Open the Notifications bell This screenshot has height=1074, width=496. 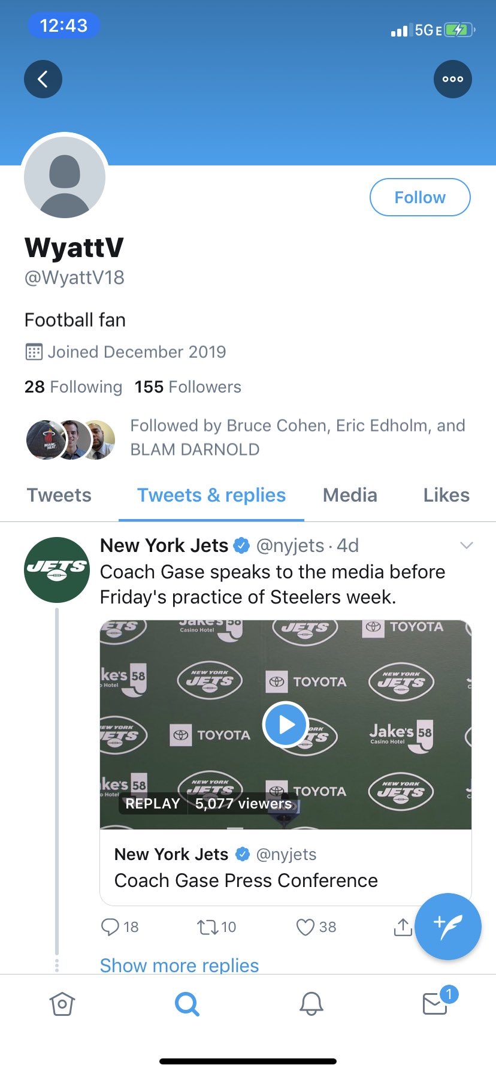point(311,1003)
